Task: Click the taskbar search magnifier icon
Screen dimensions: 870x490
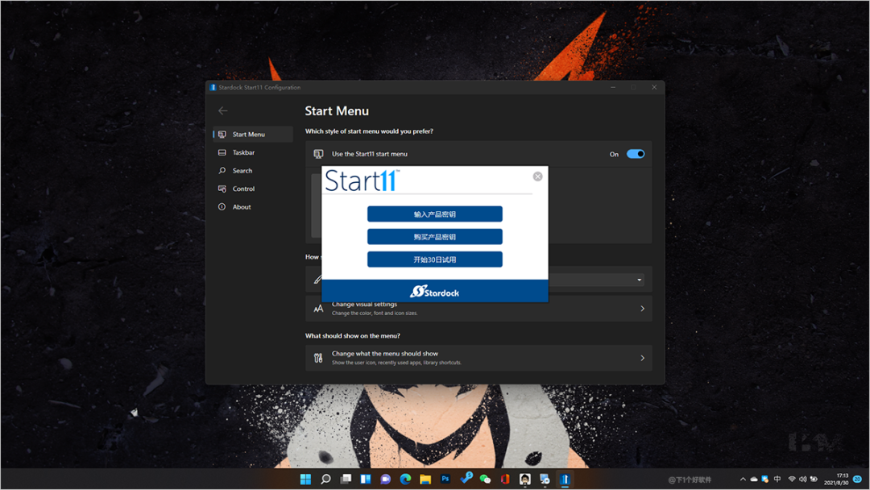Action: [x=325, y=480]
